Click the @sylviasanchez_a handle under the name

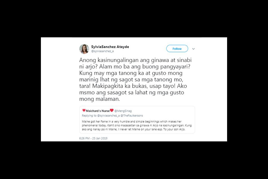102,51
